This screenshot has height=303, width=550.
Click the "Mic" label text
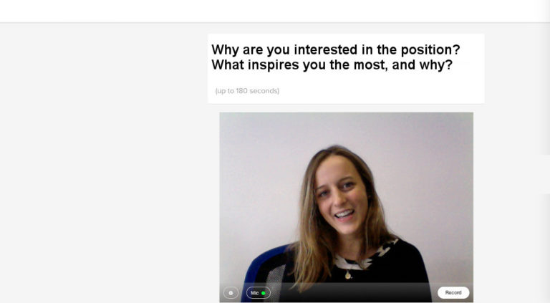click(x=255, y=293)
